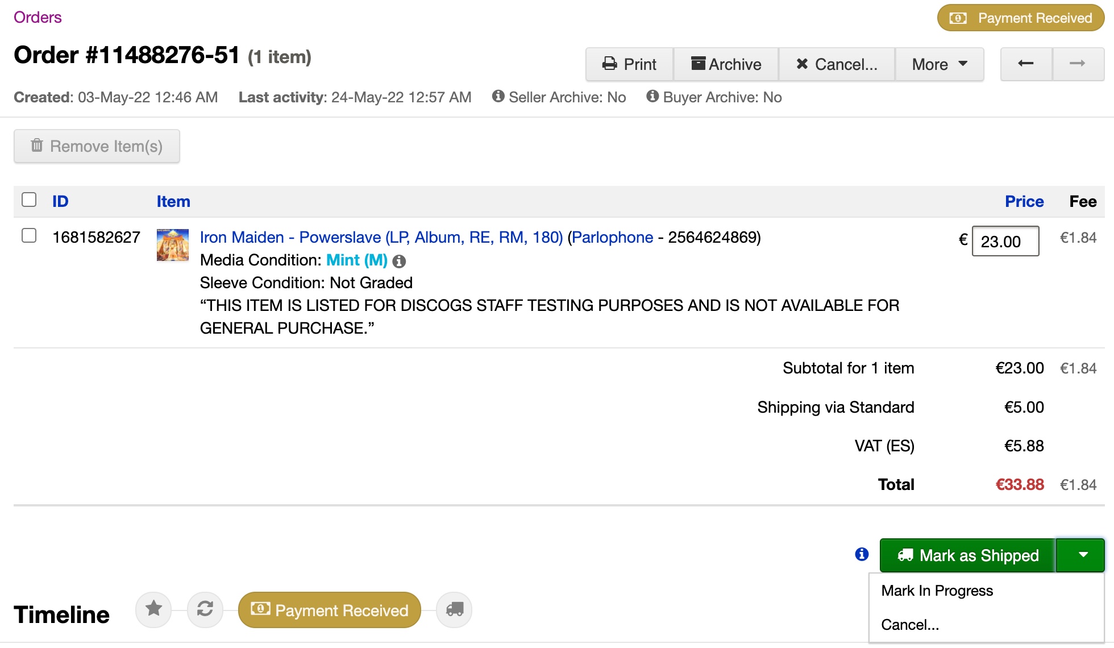Click the price input showing 23.00
Viewport: 1114px width, 648px height.
[x=1005, y=241]
